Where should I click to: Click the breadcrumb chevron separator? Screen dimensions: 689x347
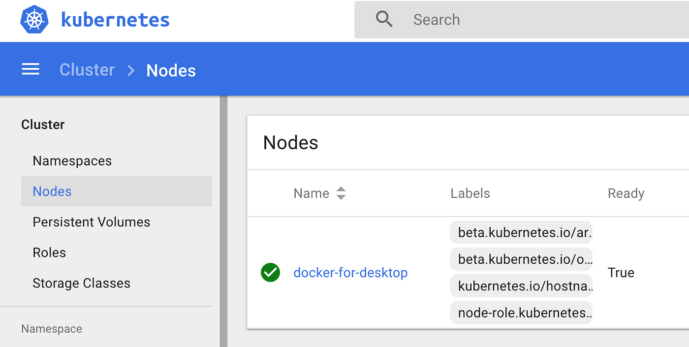pos(131,70)
